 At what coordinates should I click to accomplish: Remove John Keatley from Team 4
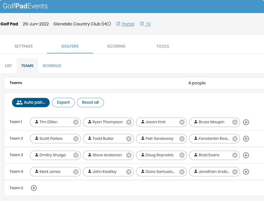point(129,172)
